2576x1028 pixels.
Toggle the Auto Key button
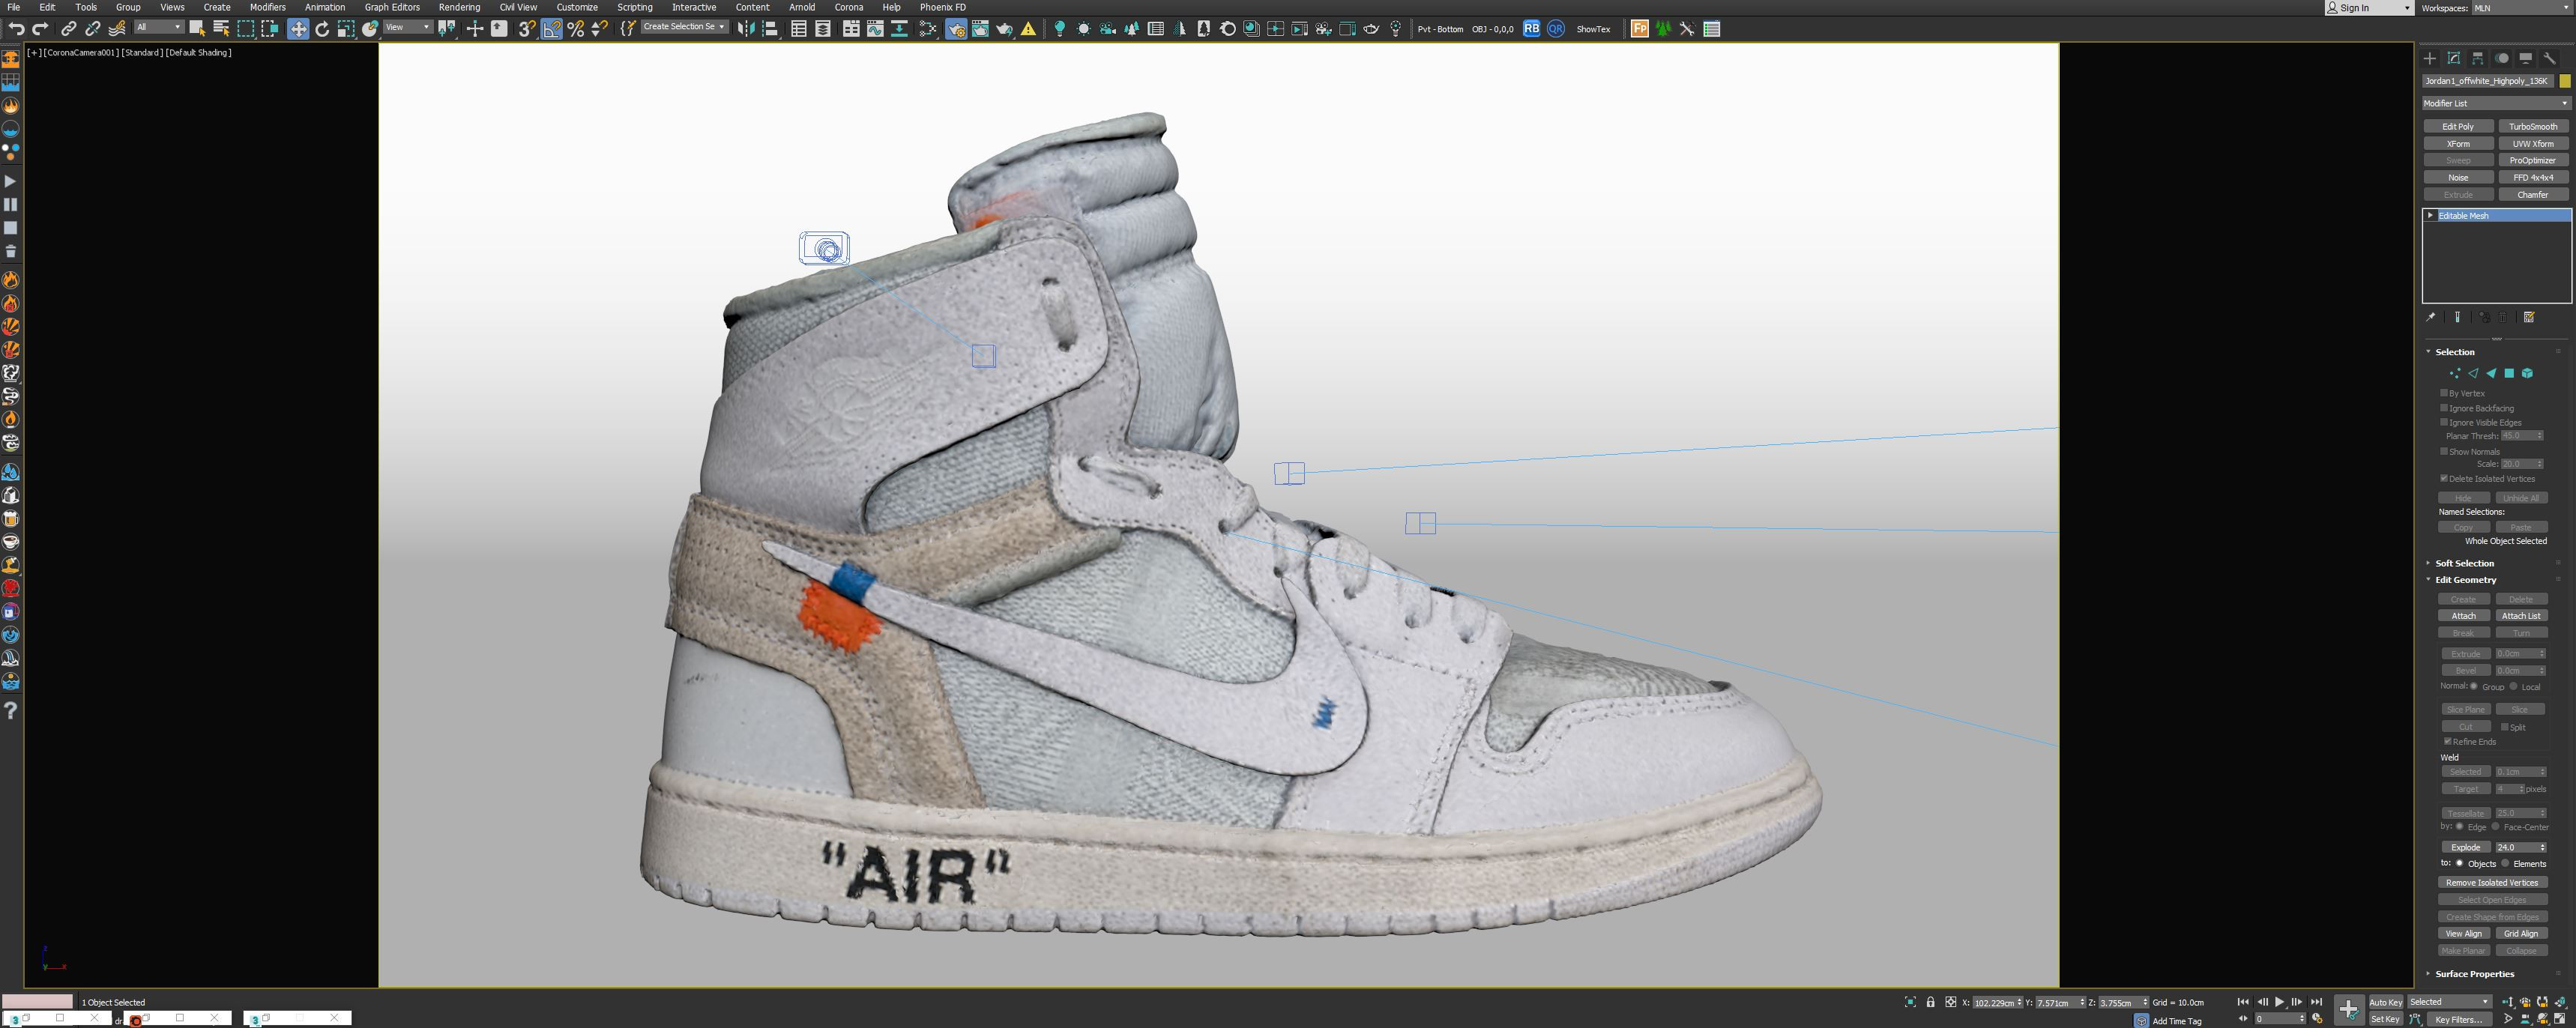(x=2385, y=1002)
